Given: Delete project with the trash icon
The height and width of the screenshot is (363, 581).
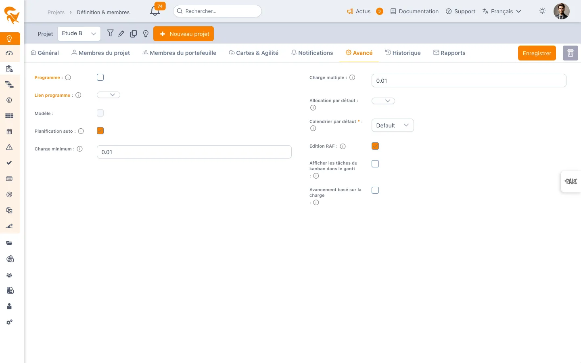Looking at the screenshot, I should (571, 53).
